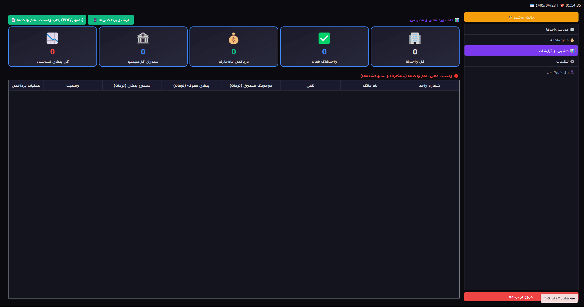Screen dimensions: 584x307
Task: Click the کل بدهی ثبت‌شده card label
Action: [53, 62]
